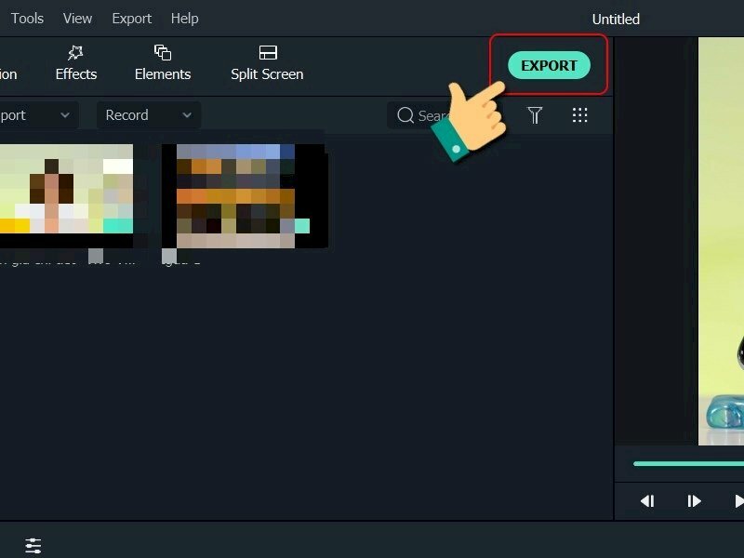Open the Elements library
This screenshot has width=744, height=558.
pos(162,63)
